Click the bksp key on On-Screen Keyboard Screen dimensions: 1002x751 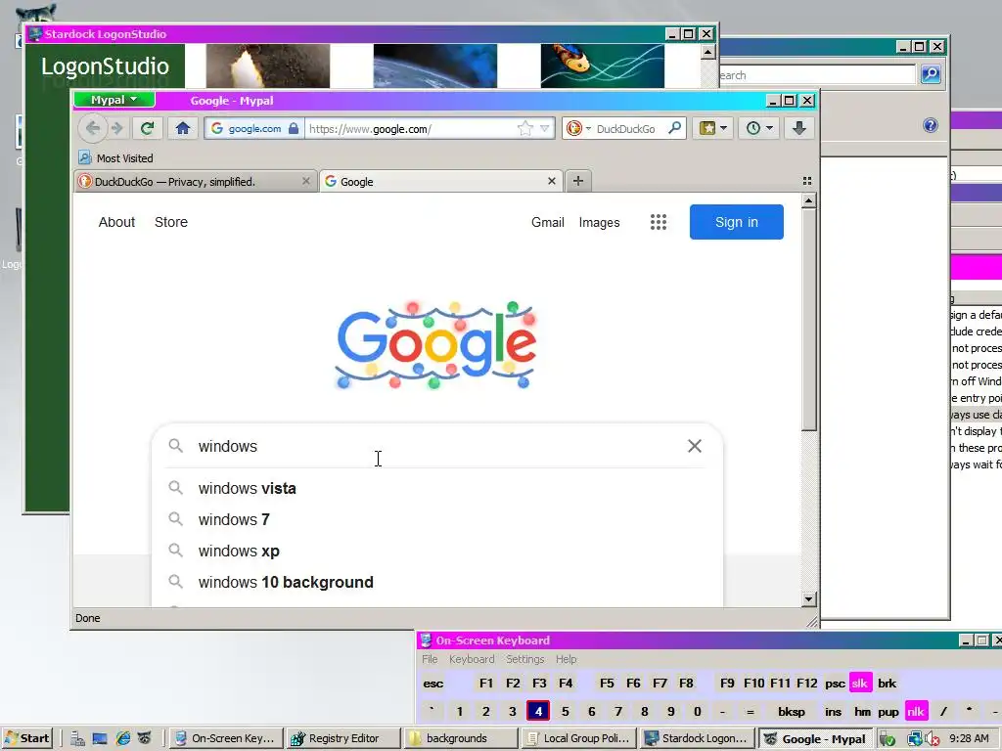pos(791,712)
